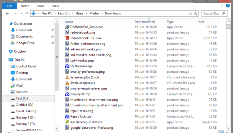Click the blue Help question mark icon
The height and width of the screenshot is (133, 233).
[228, 6]
